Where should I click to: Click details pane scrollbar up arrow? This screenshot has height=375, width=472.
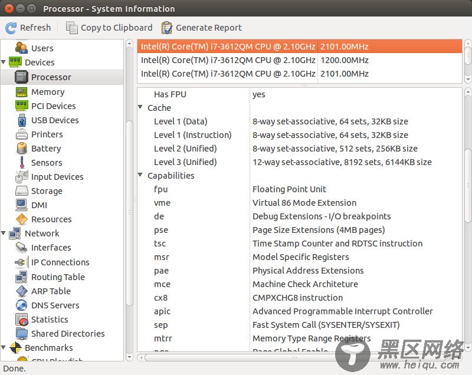(467, 91)
